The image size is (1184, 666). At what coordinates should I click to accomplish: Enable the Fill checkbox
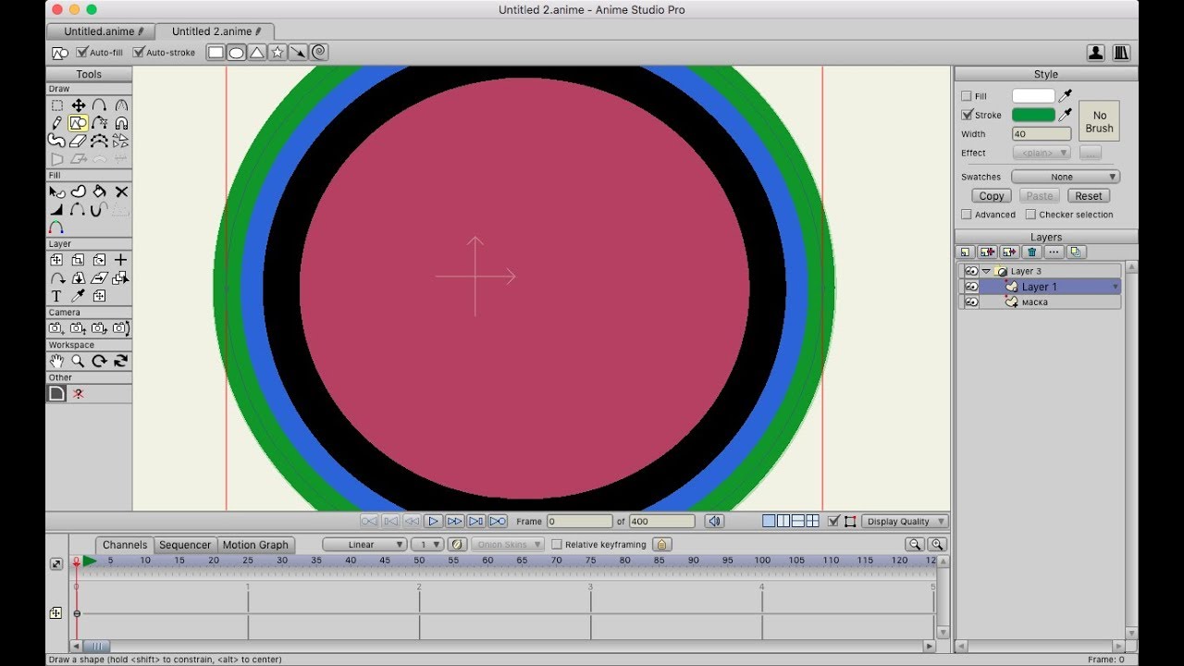967,96
